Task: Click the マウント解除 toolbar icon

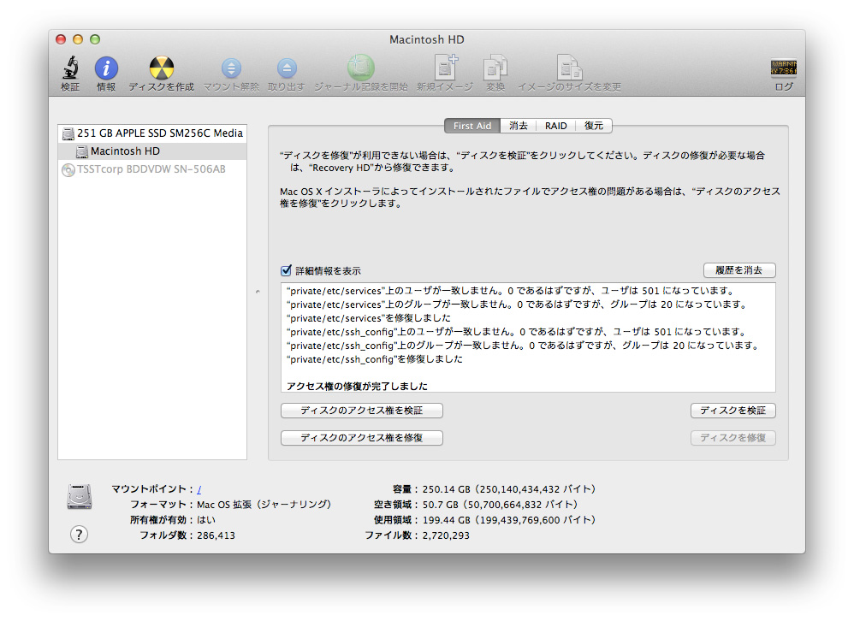Action: (x=231, y=69)
